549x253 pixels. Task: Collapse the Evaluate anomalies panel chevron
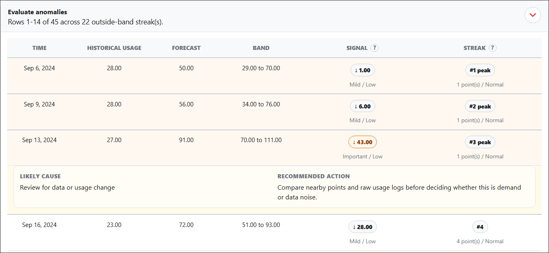click(533, 15)
